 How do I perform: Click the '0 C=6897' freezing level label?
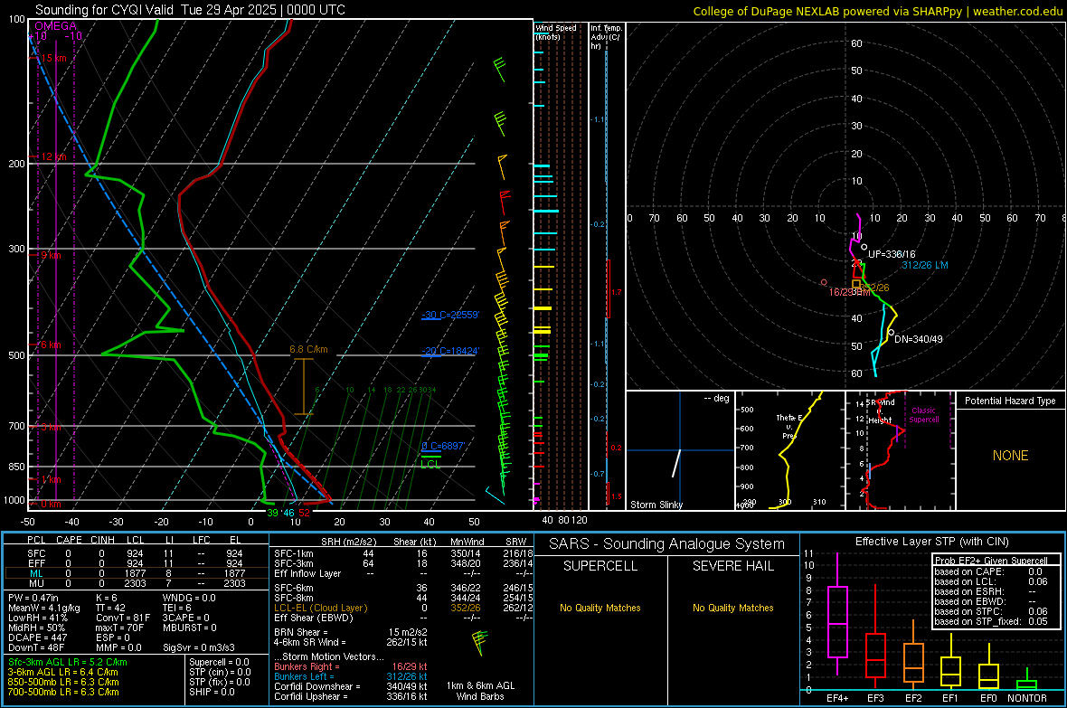(443, 446)
